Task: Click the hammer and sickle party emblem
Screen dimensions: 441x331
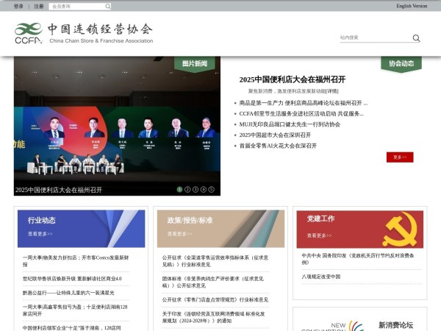Action: 399,229
